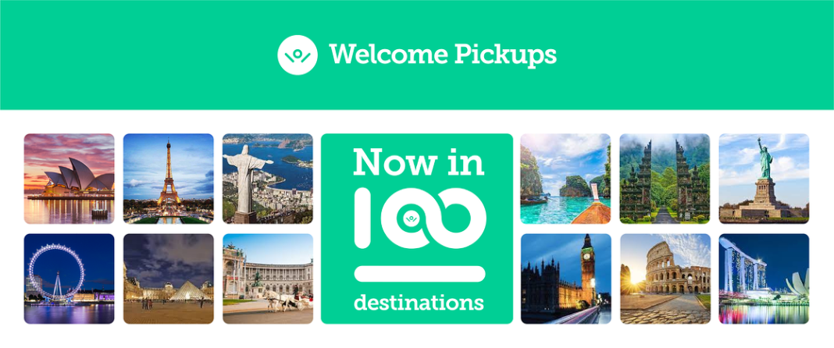Select the Statue of Liberty thumbnail
The width and height of the screenshot is (834, 348).
click(x=764, y=179)
